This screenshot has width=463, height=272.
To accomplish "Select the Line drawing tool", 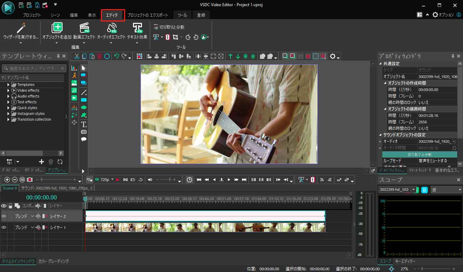I will click(83, 92).
